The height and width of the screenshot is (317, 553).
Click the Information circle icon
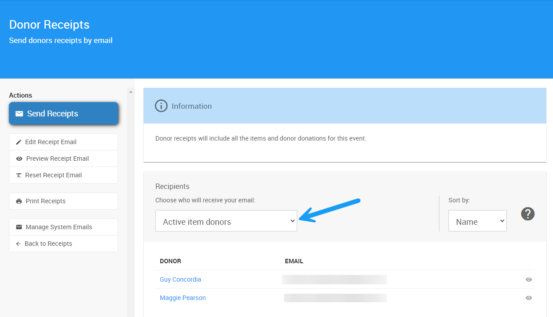point(161,106)
